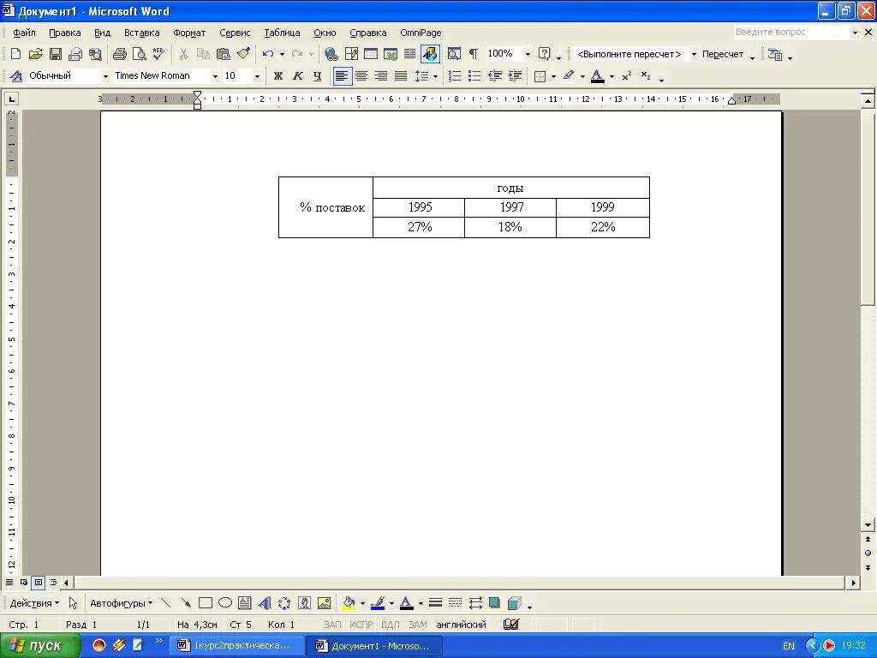
Task: Switch to 1курс2практическа taskbar window
Action: (x=236, y=646)
